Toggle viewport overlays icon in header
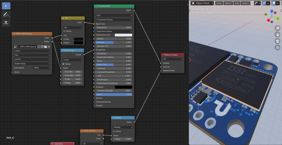 pyautogui.click(x=274, y=3)
